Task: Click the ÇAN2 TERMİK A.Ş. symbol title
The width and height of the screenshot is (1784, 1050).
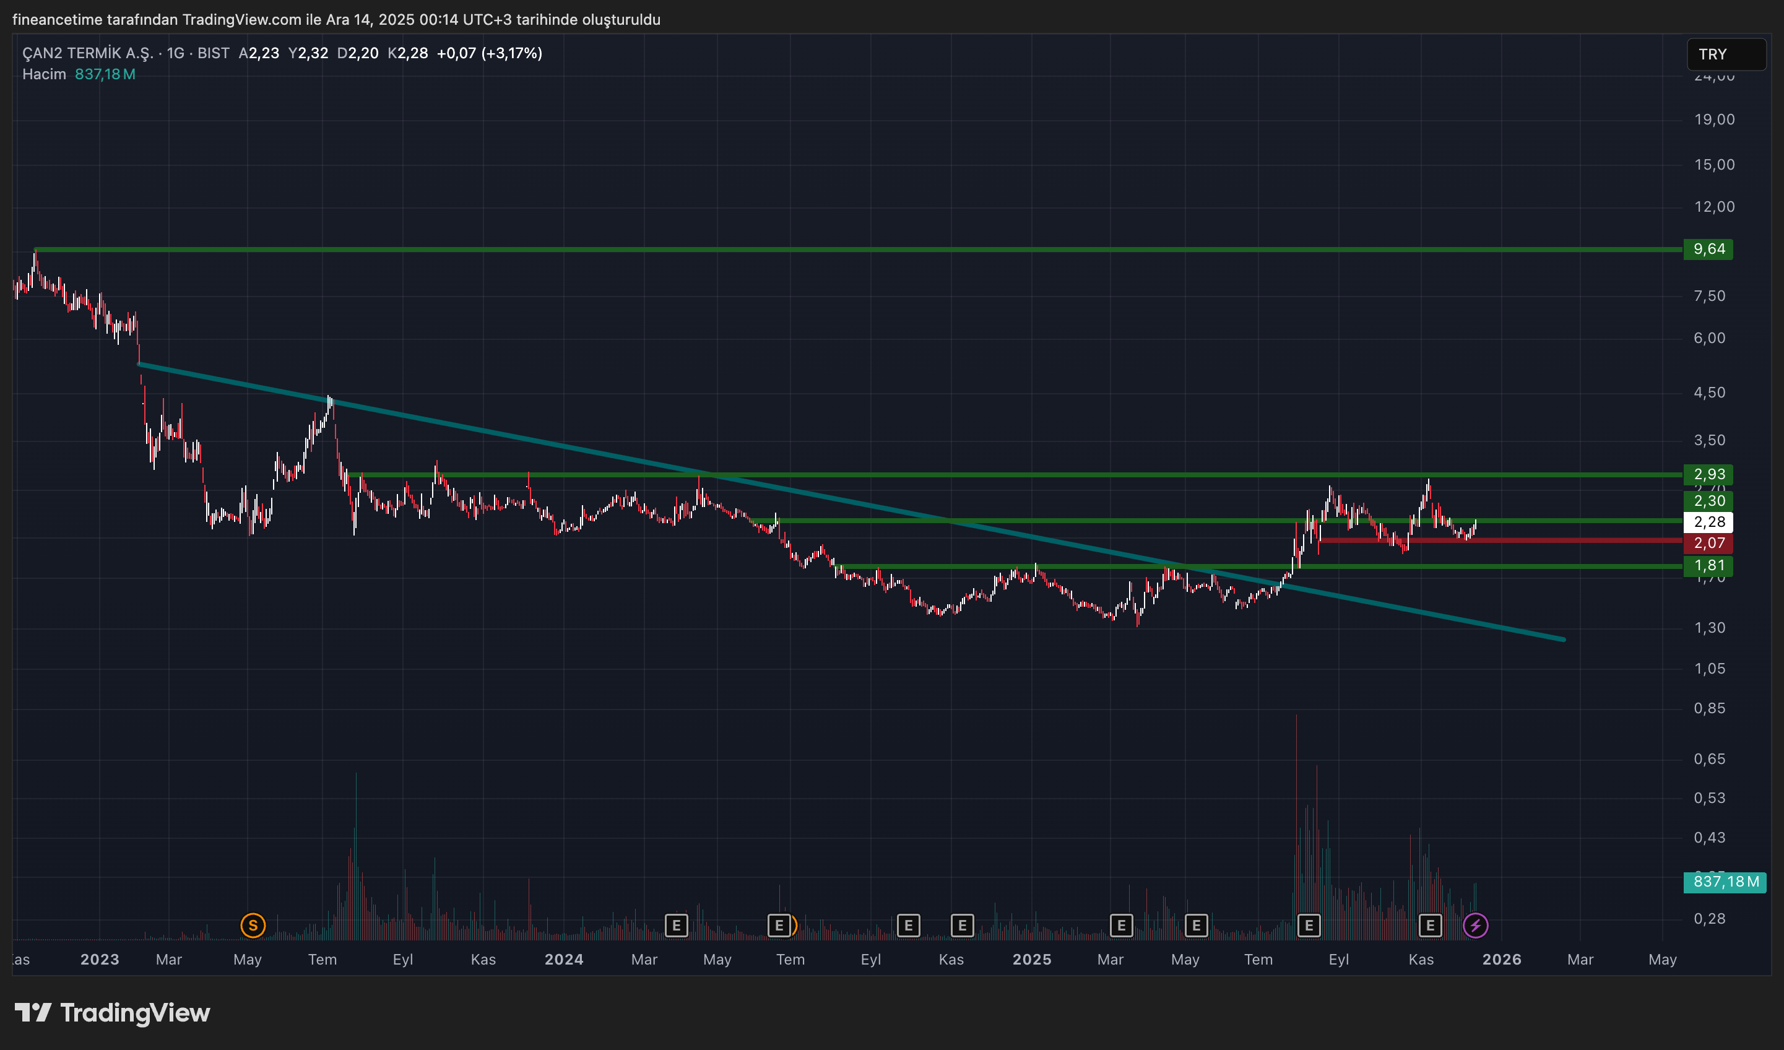Action: 88,53
